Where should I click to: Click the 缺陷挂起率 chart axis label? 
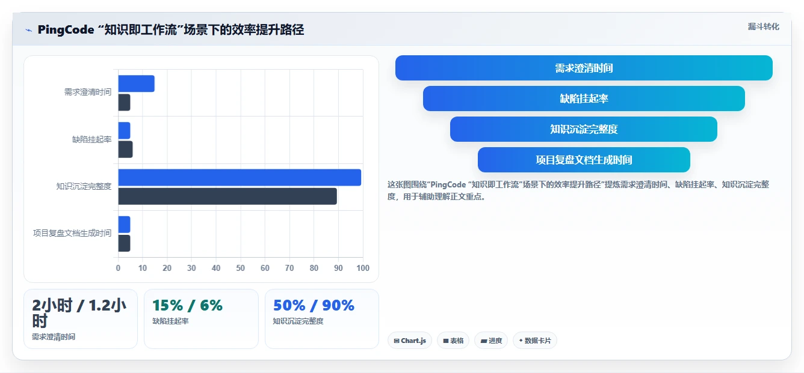tap(92, 139)
